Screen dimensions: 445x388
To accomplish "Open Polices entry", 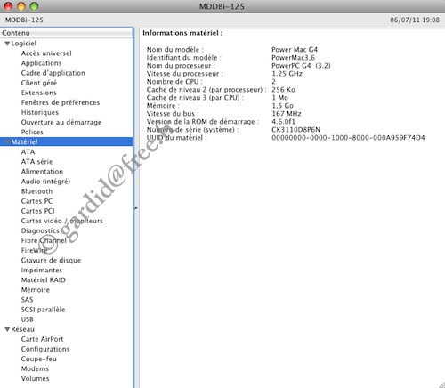I will [x=32, y=132].
